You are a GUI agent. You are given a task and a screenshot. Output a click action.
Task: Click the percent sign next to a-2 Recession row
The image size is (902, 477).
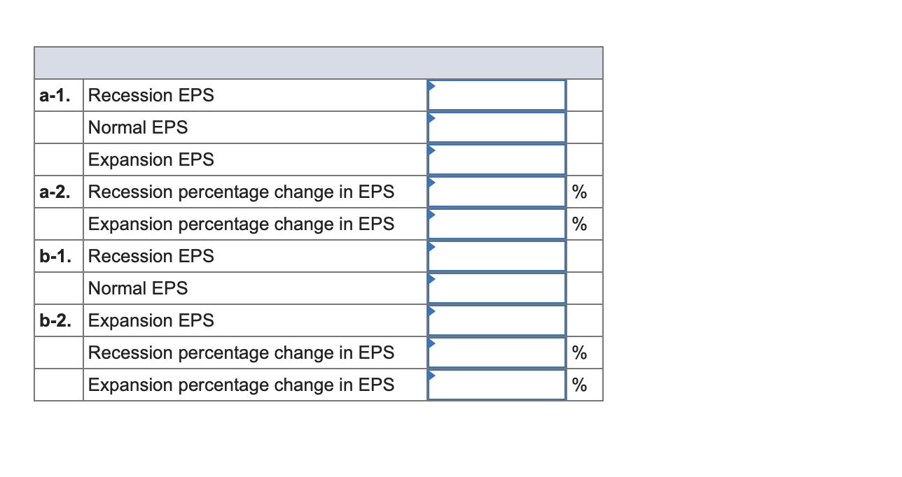[x=579, y=192]
